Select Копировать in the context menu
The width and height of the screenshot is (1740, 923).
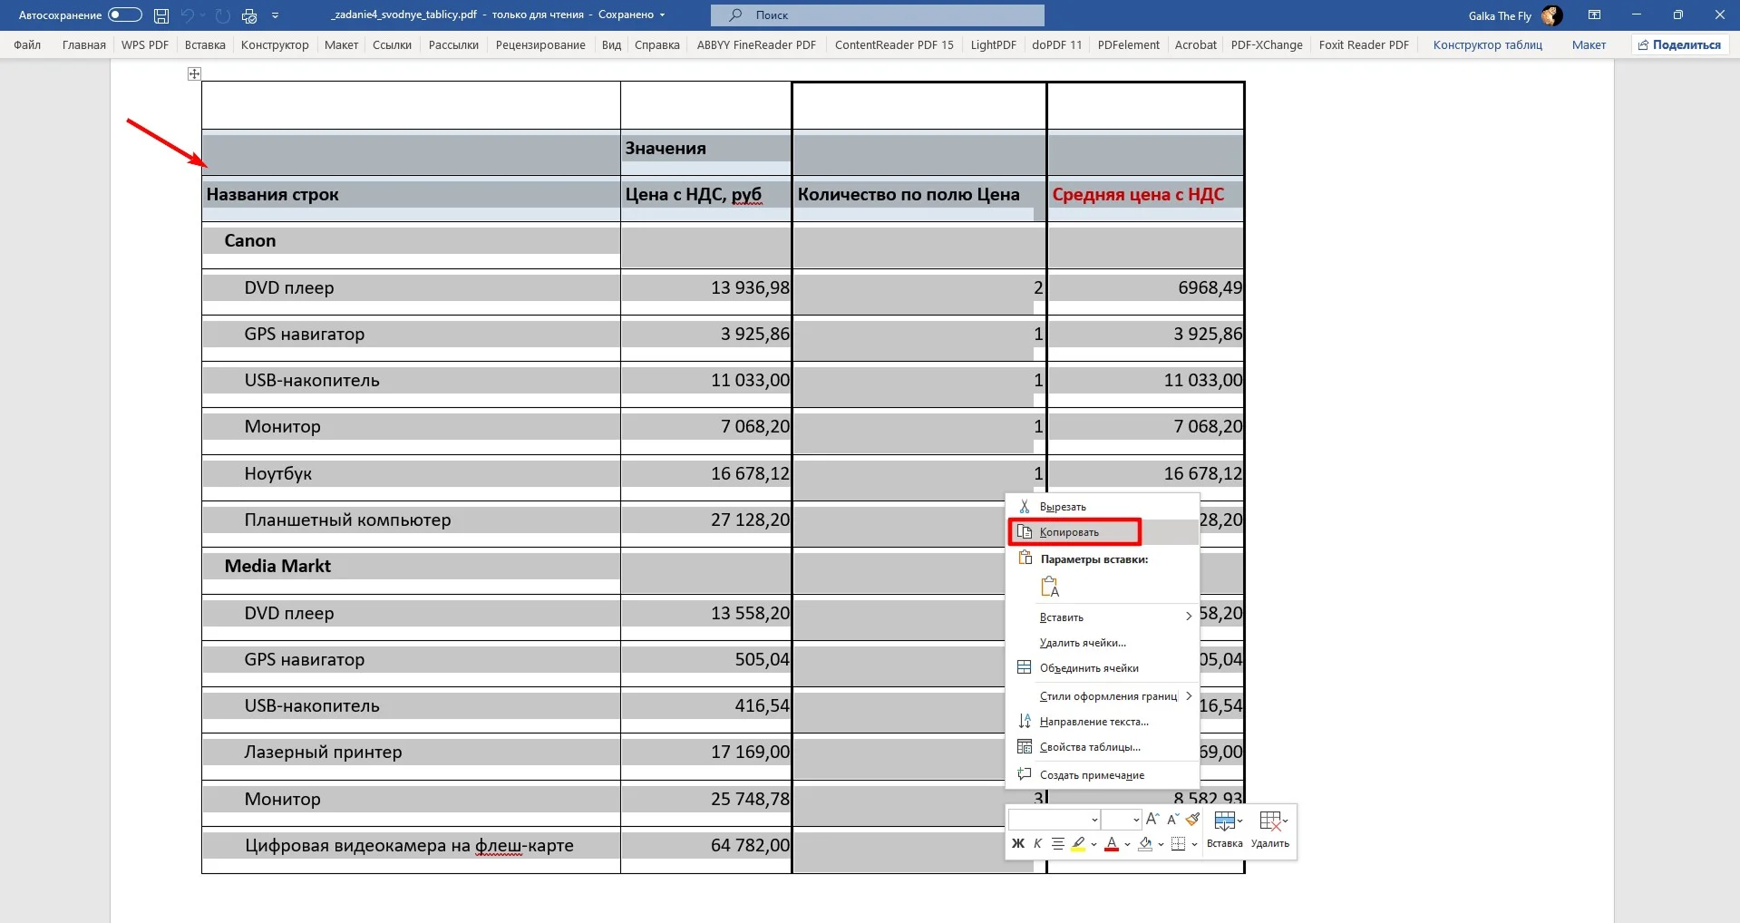(x=1070, y=532)
